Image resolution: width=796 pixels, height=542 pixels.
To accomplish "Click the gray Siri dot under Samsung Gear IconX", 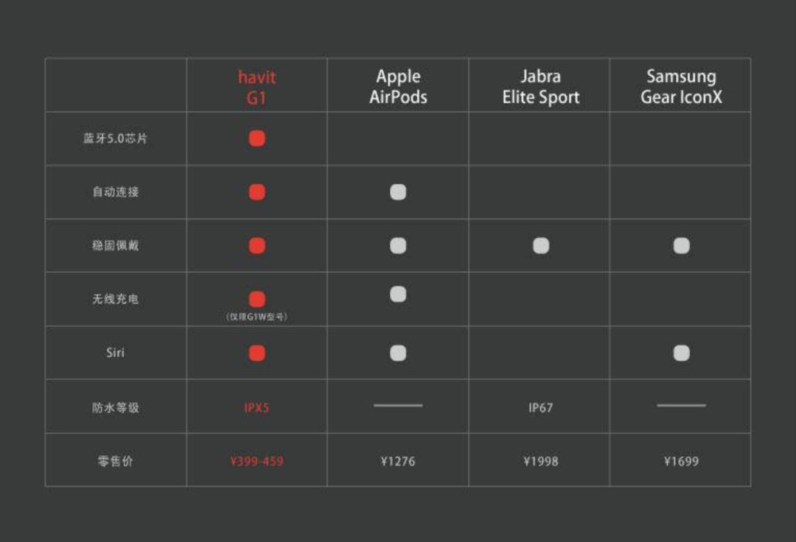I will pos(681,353).
